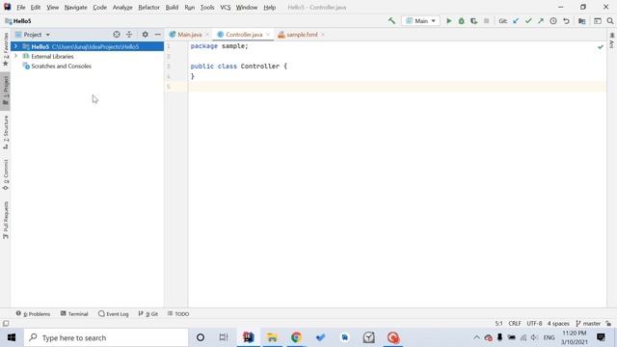Image resolution: width=617 pixels, height=347 pixels.
Task: Collapse all in Project panel
Action: click(x=129, y=35)
